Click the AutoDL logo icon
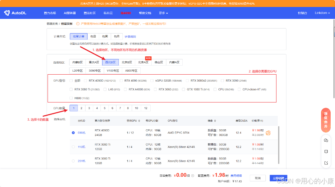Viewport: 335px width, 187px height. [7, 13]
